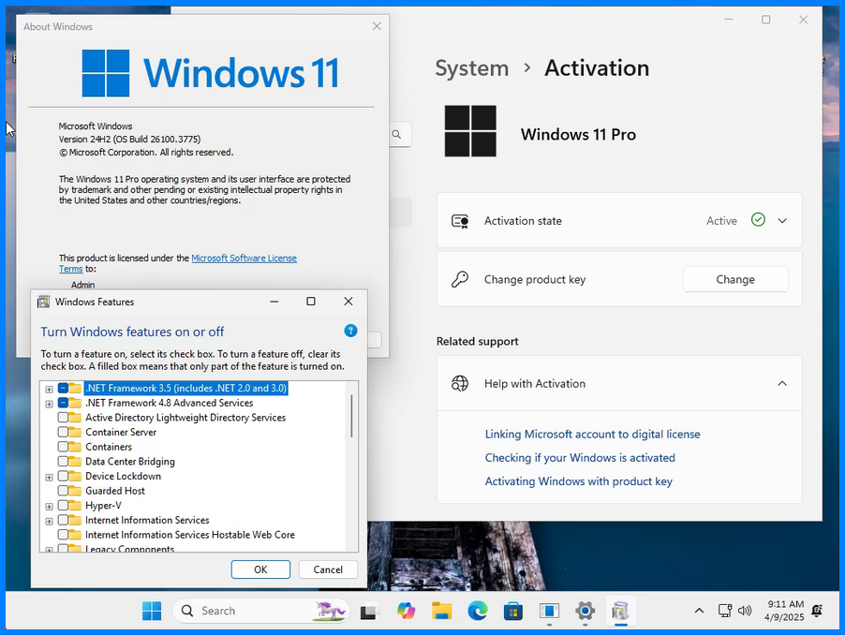The width and height of the screenshot is (845, 635).
Task: Select the Guarded Host label in list
Action: [x=115, y=491]
